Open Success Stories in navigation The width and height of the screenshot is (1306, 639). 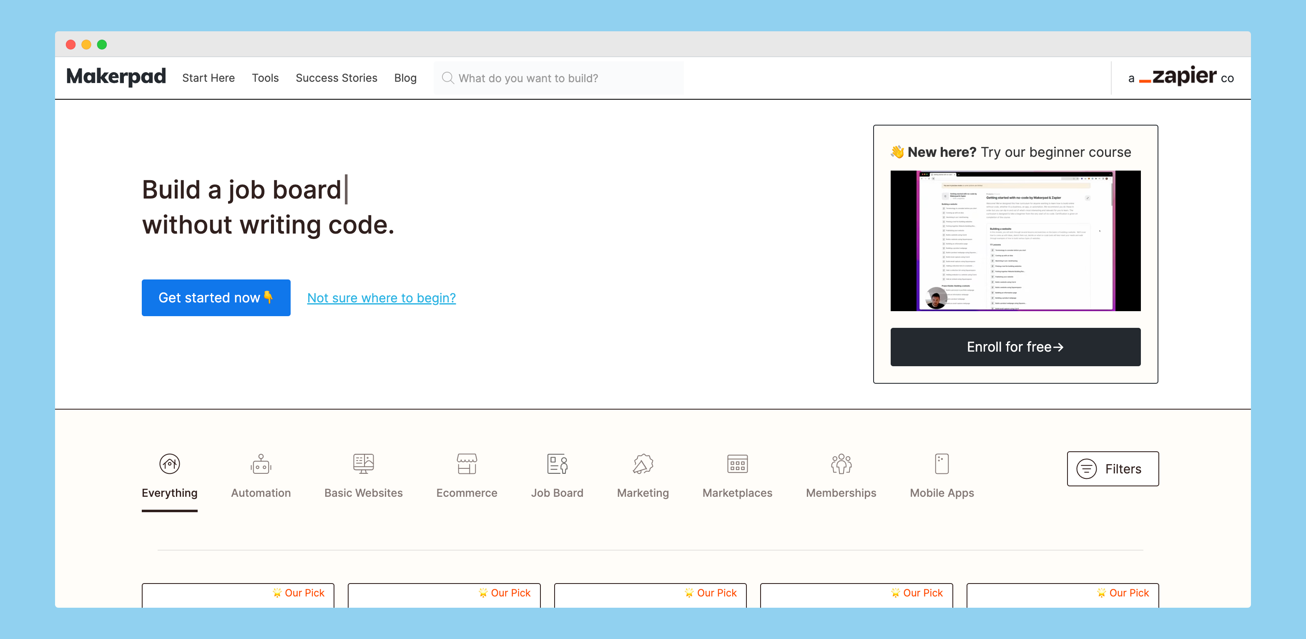(336, 78)
